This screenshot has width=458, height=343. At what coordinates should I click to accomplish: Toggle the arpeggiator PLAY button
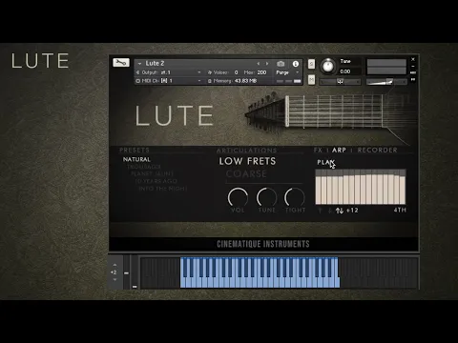pos(325,162)
